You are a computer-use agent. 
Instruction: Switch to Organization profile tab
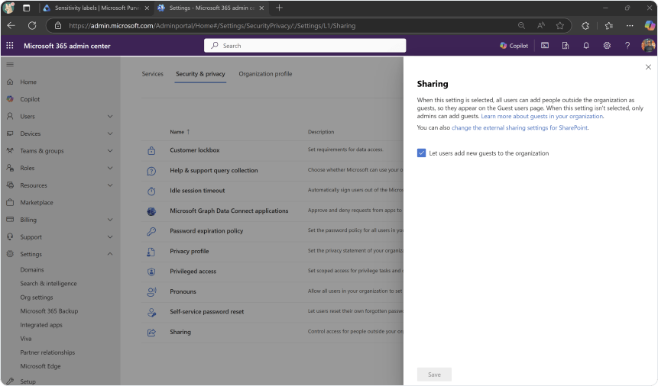coord(265,74)
